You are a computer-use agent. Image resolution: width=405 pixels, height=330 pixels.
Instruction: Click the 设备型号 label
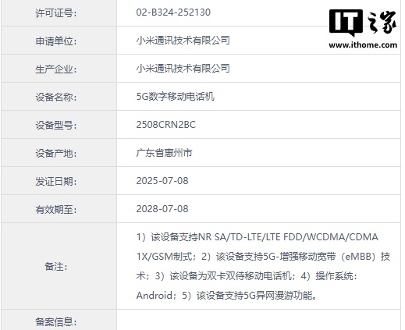56,126
